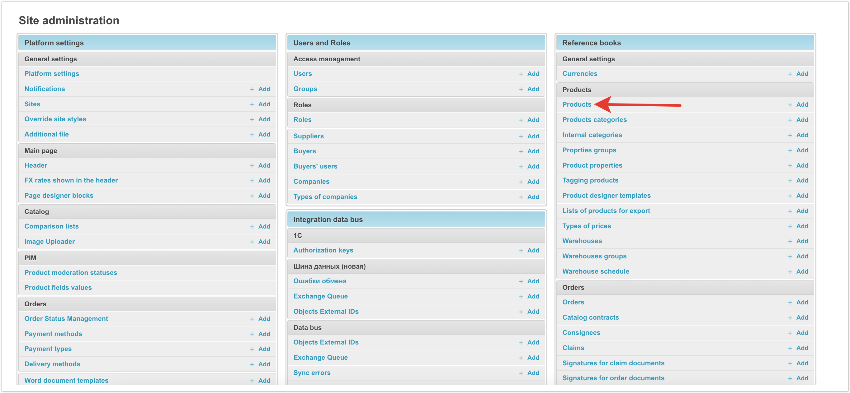The width and height of the screenshot is (850, 393).
Task: Go to Exchange Queue under Data bus
Action: [x=320, y=358]
